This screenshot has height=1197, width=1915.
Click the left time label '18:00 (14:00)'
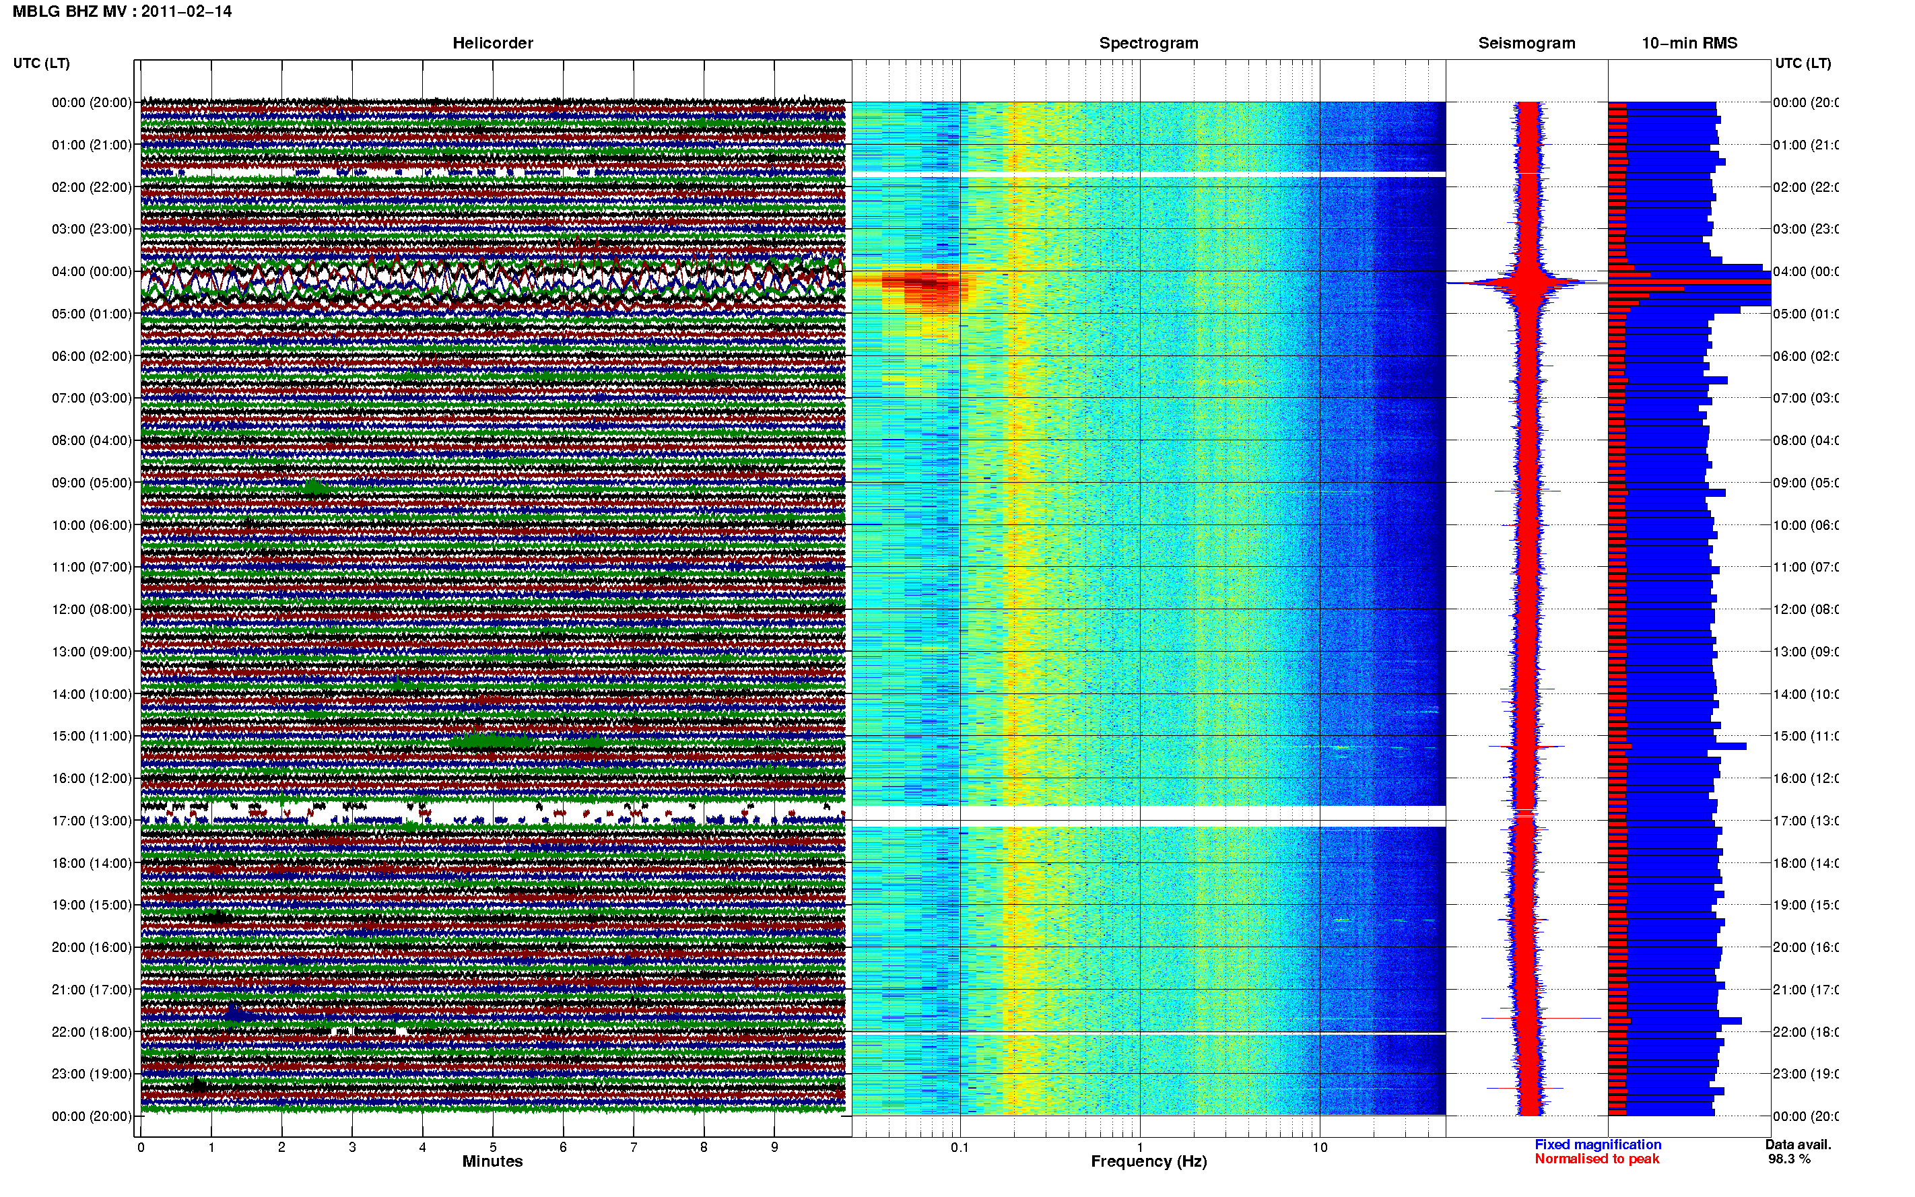pos(92,863)
